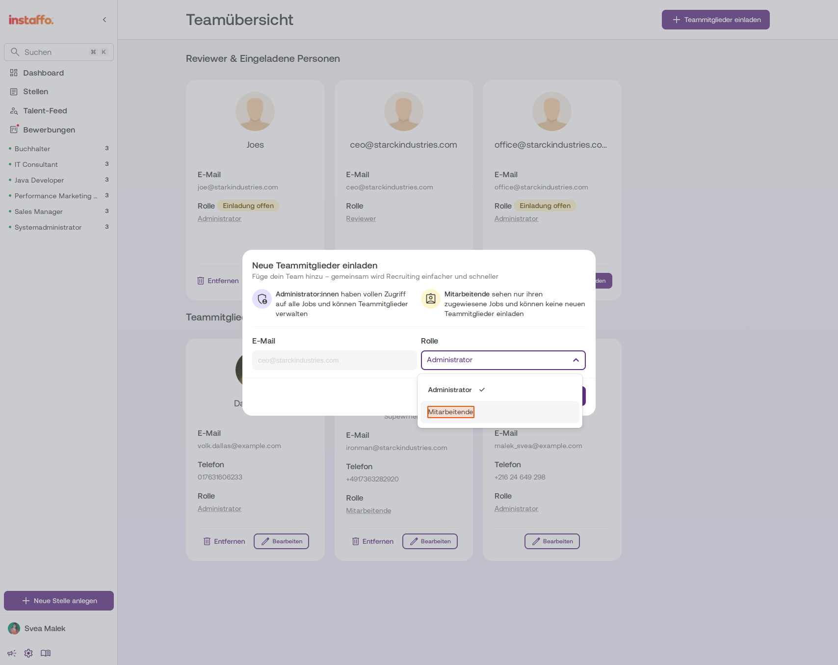
Task: Open Dashboard in the sidebar
Action: 59,73
